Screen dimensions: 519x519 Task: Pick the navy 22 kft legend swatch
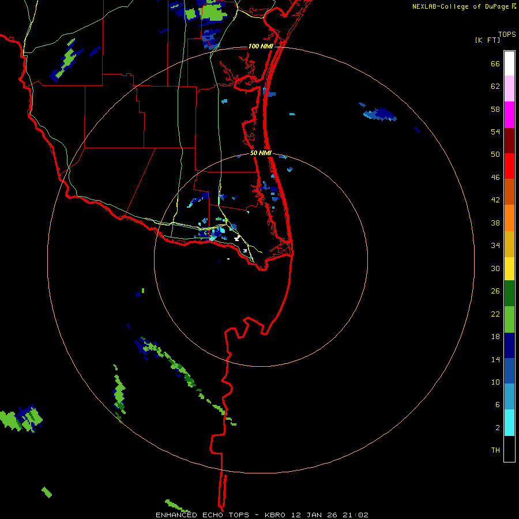click(509, 345)
